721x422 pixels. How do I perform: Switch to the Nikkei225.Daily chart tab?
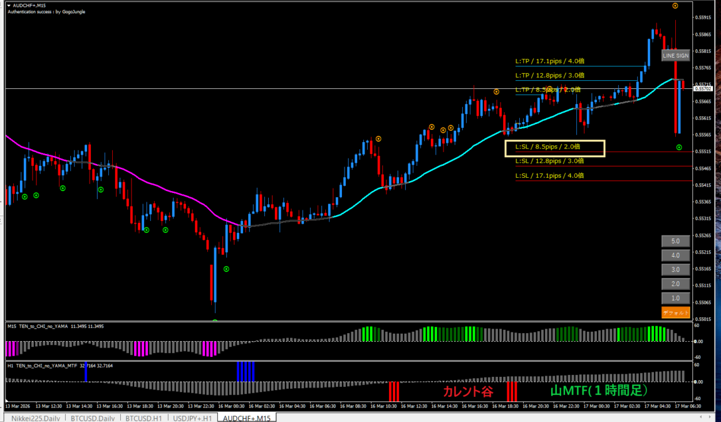point(34,418)
